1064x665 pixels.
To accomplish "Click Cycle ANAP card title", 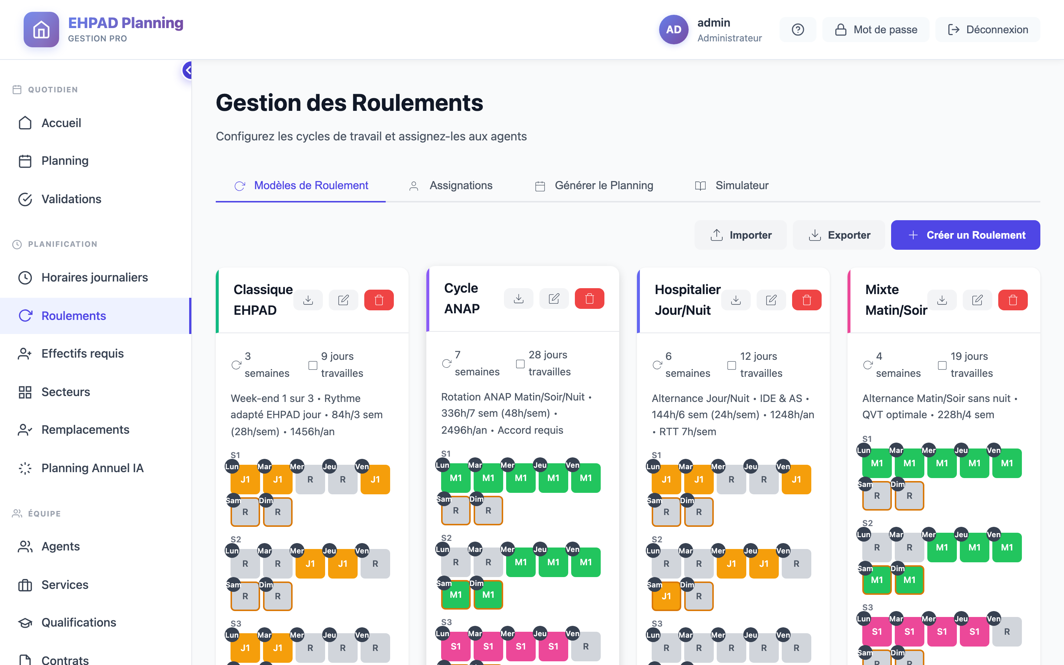I will pyautogui.click(x=462, y=299).
